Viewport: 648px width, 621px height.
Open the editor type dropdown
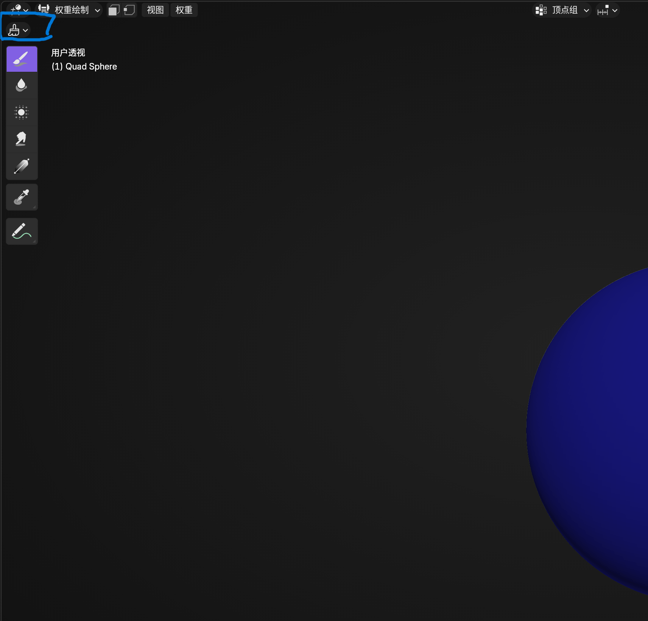click(18, 10)
